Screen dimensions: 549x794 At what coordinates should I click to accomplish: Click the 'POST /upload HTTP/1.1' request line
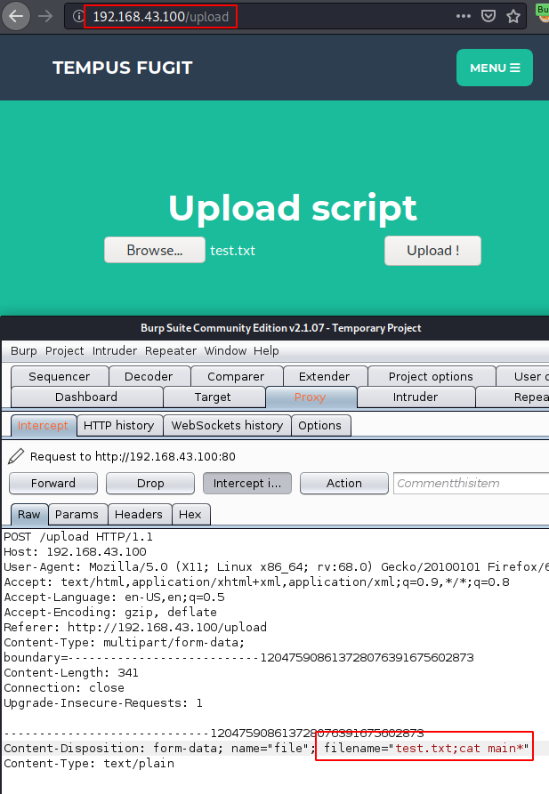(x=78, y=536)
